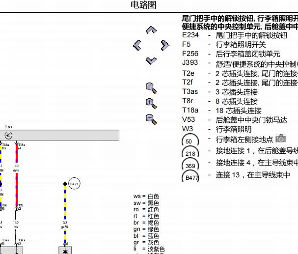The width and height of the screenshot is (298, 254).
Task: Zoom out with the minus magnifier icon
Action: click(151, 119)
